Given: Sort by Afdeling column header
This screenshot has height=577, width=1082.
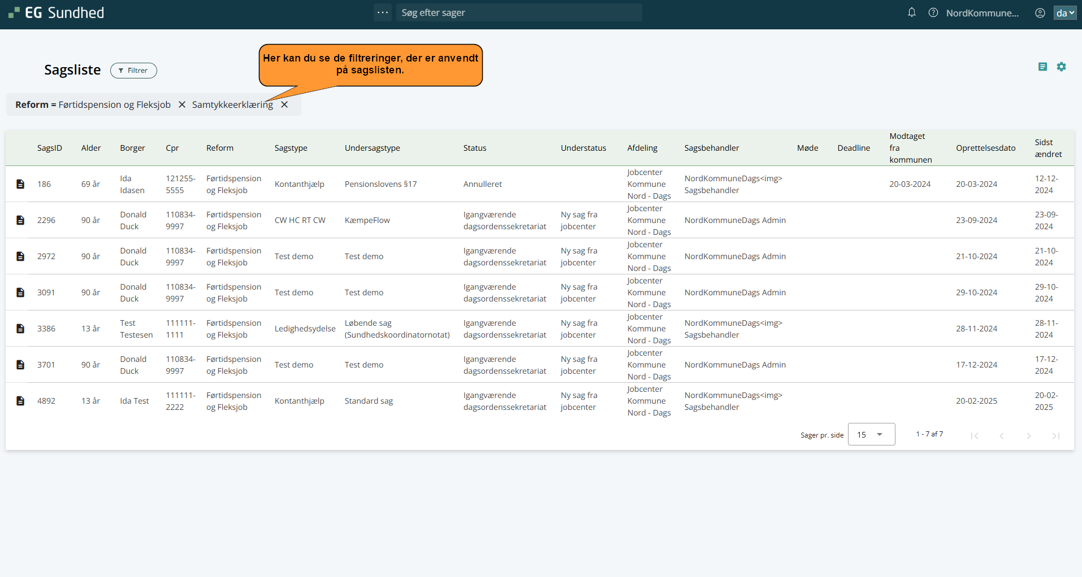Looking at the screenshot, I should point(642,148).
